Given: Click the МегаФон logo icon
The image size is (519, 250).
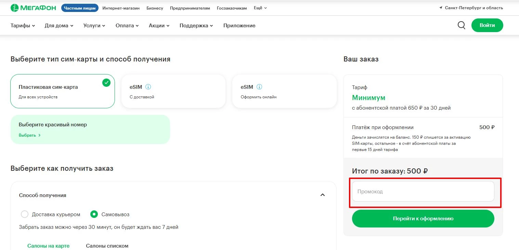Looking at the screenshot, I should (x=14, y=8).
